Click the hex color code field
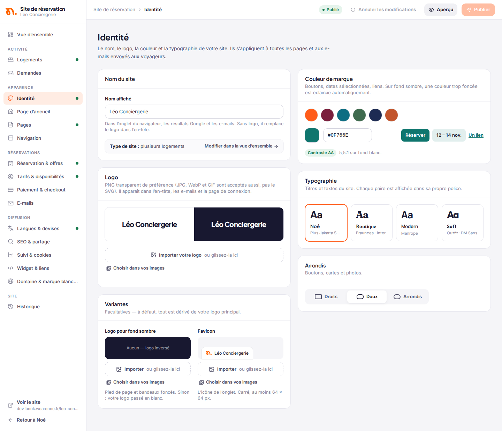The height and width of the screenshot is (431, 502). [x=348, y=135]
